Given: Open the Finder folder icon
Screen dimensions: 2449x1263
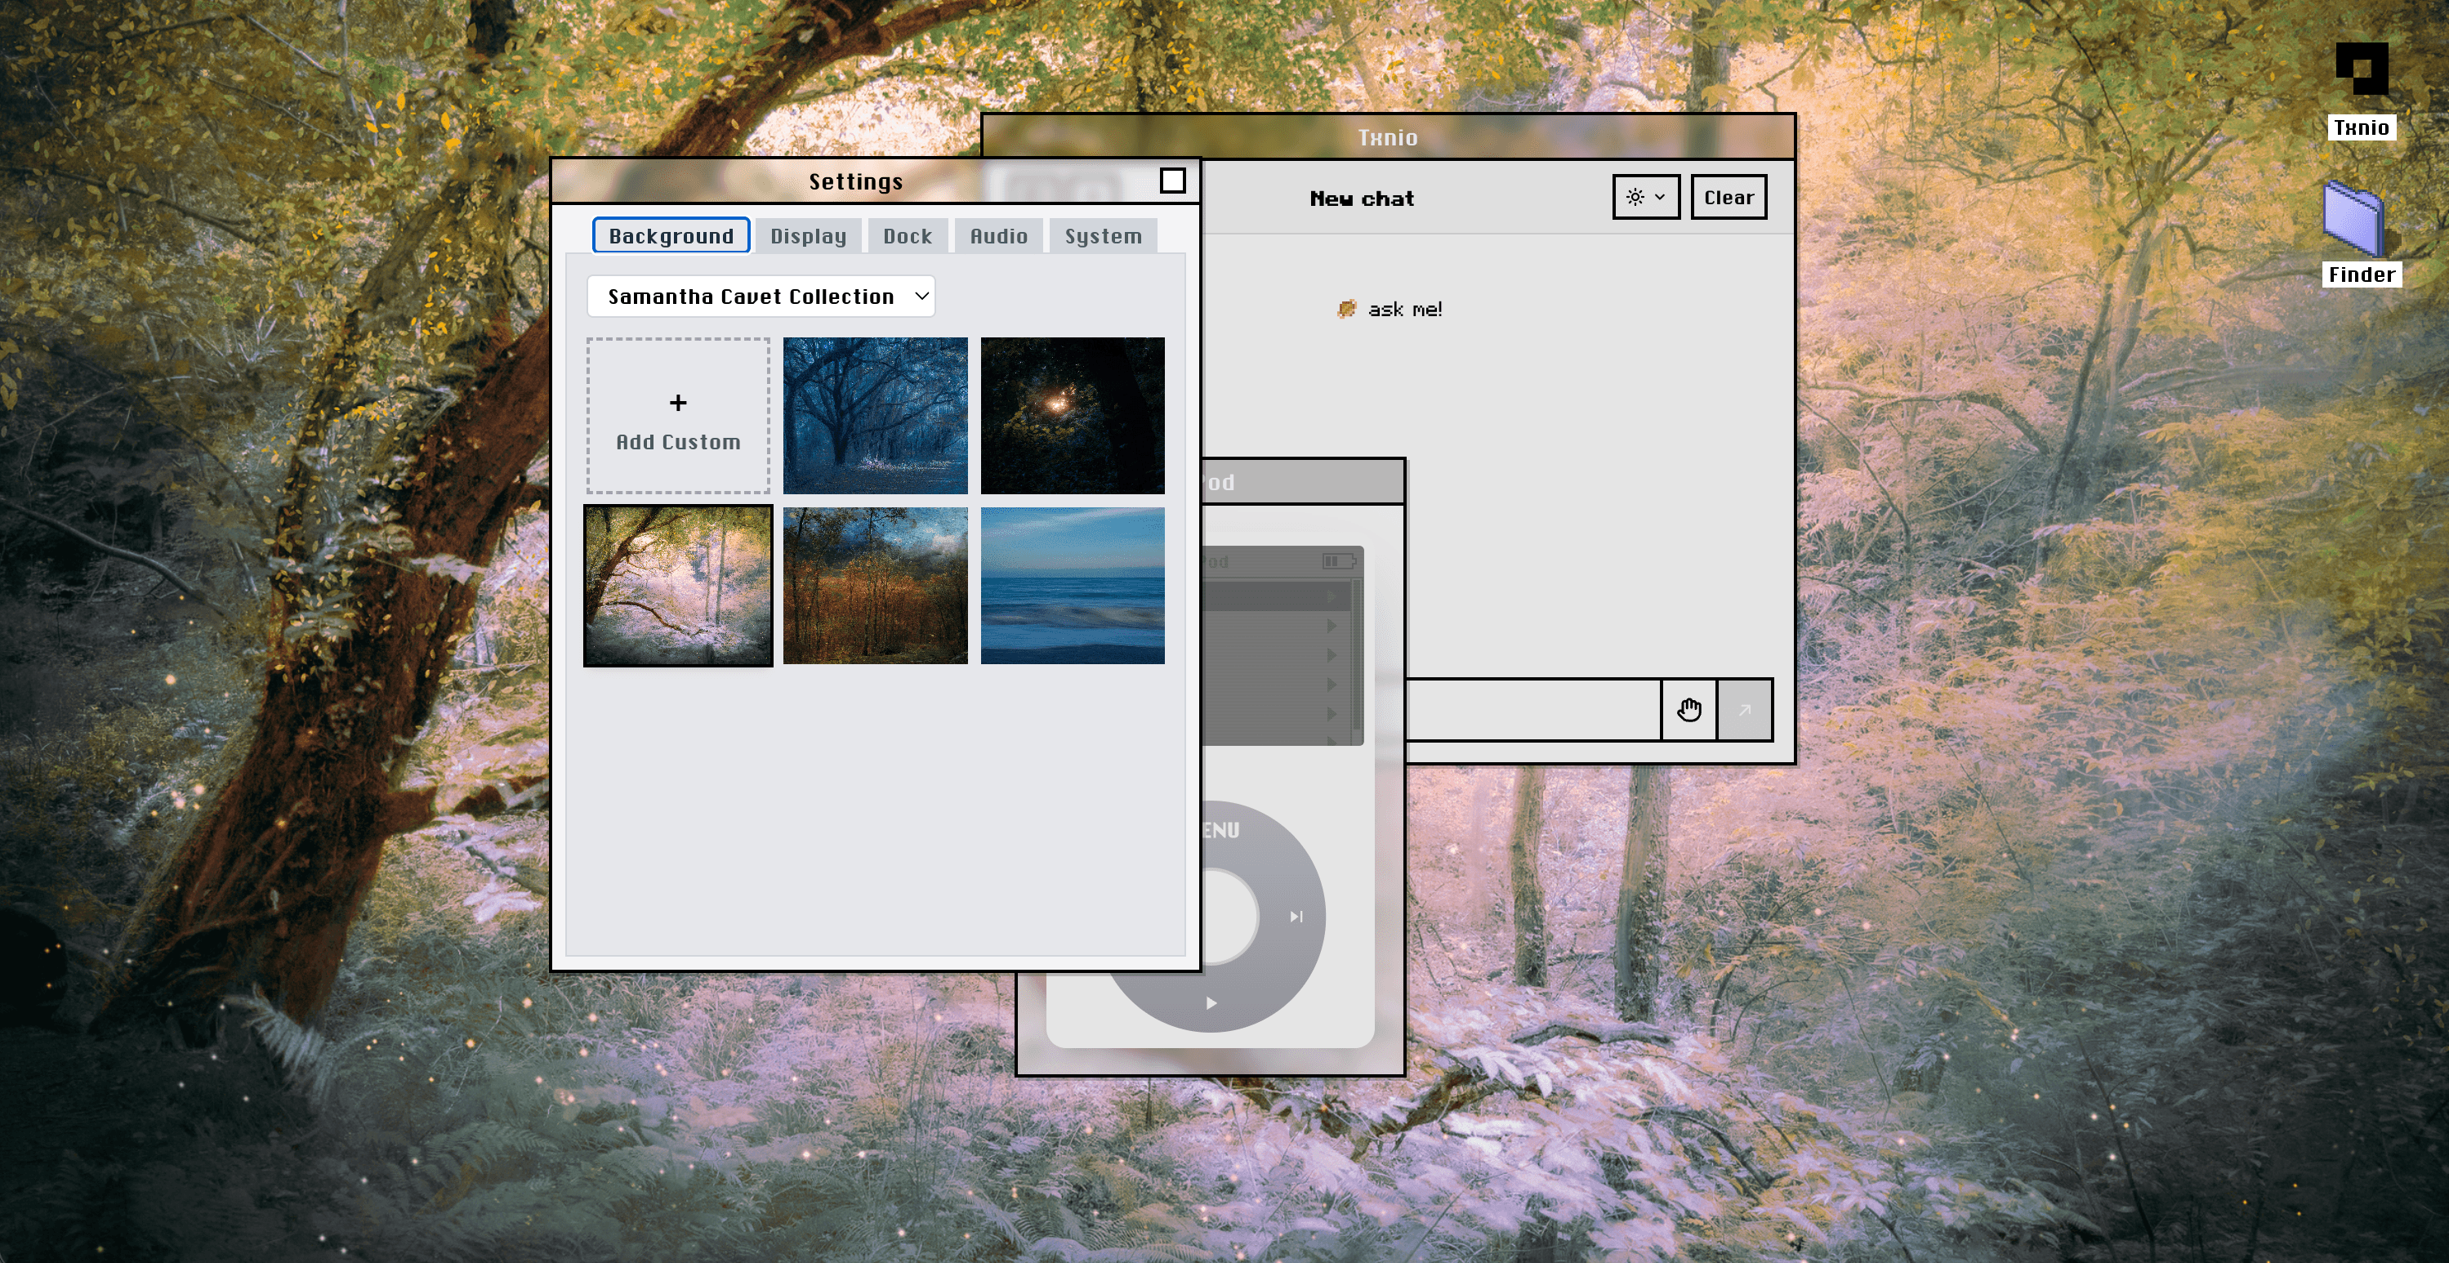Looking at the screenshot, I should pyautogui.click(x=2353, y=221).
